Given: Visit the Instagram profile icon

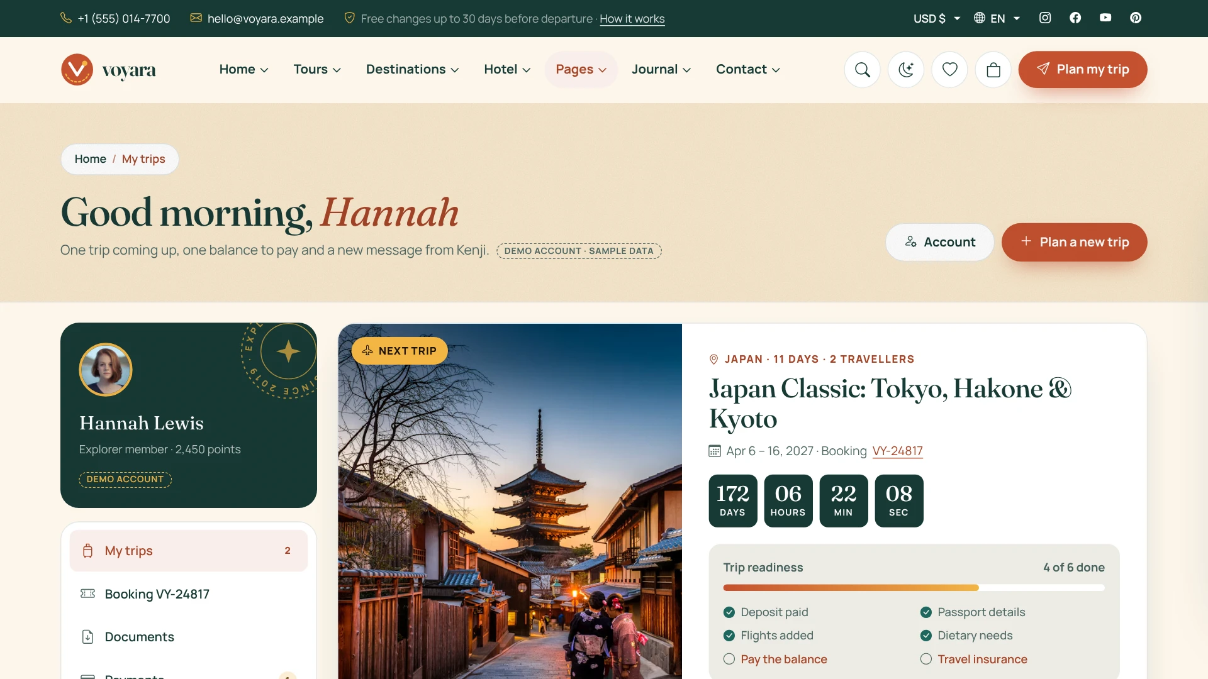Looking at the screenshot, I should click(1045, 18).
